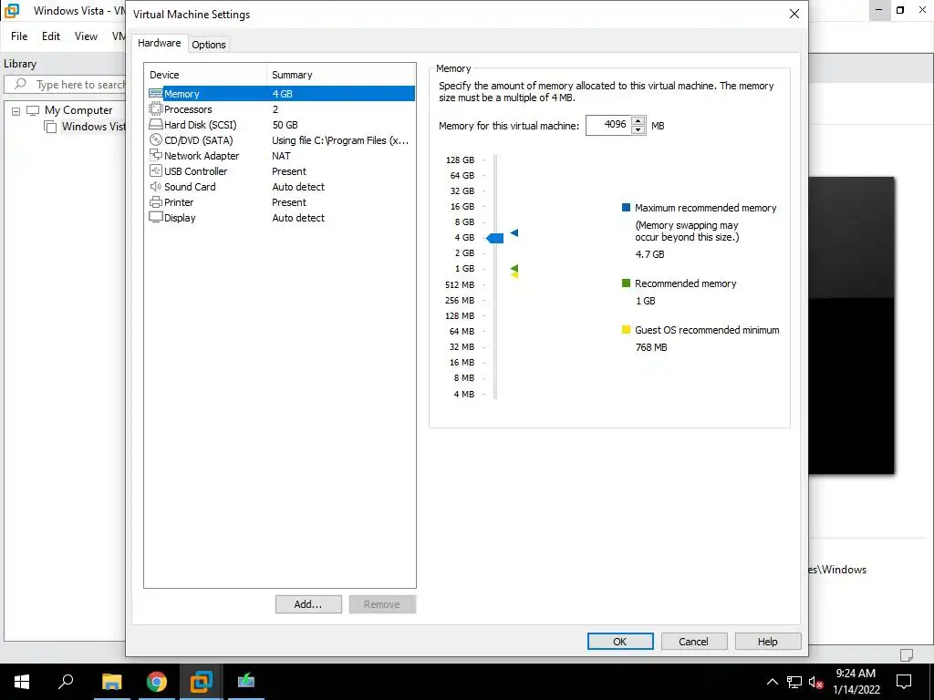Switch to the Hardware tab

pyautogui.click(x=159, y=43)
